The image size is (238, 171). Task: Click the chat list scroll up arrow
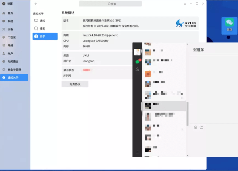point(187,44)
